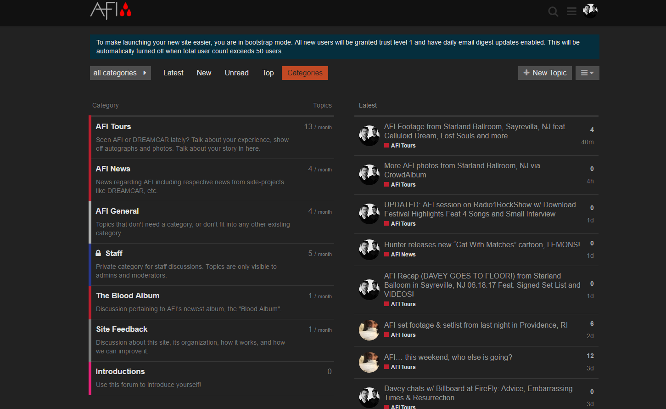This screenshot has height=409, width=666.
Task: Click the 40m activity time
Action: tap(588, 142)
